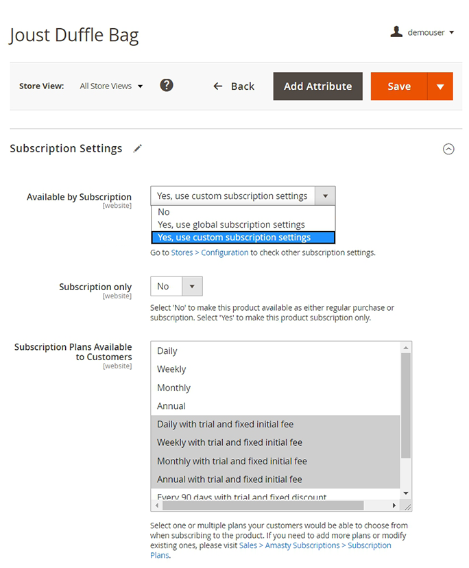Click the plan list vertical scrollbar
This screenshot has height=568, width=469.
[405, 405]
